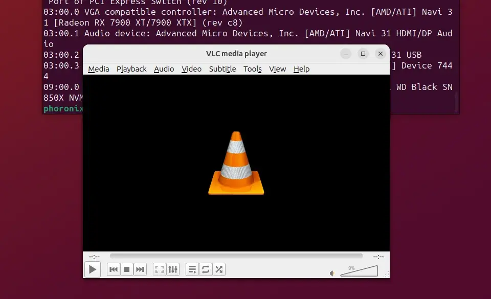Stop playback with the square button
Image resolution: width=491 pixels, height=299 pixels.
tap(127, 269)
